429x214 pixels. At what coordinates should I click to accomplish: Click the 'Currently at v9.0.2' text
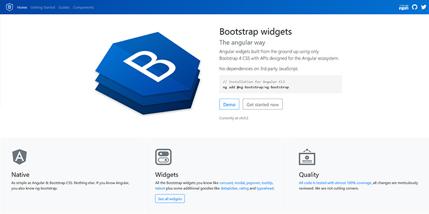point(234,118)
